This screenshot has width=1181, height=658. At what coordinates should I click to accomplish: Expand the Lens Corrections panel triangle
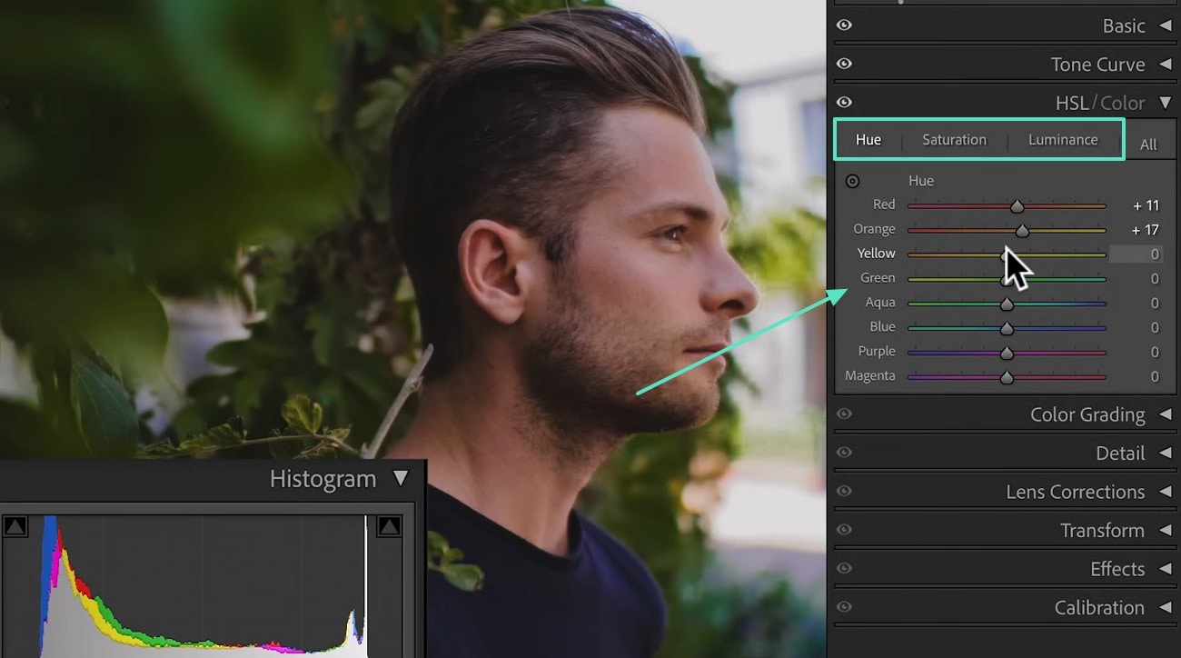click(1165, 492)
